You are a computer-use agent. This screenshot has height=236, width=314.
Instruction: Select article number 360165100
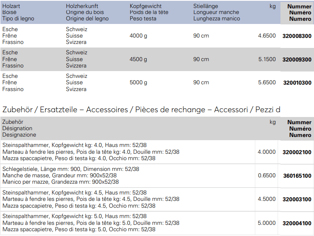[x=297, y=176]
